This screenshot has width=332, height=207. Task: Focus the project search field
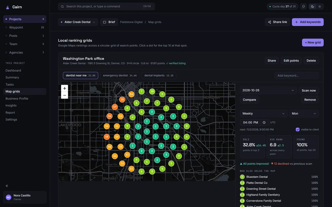tap(106, 7)
